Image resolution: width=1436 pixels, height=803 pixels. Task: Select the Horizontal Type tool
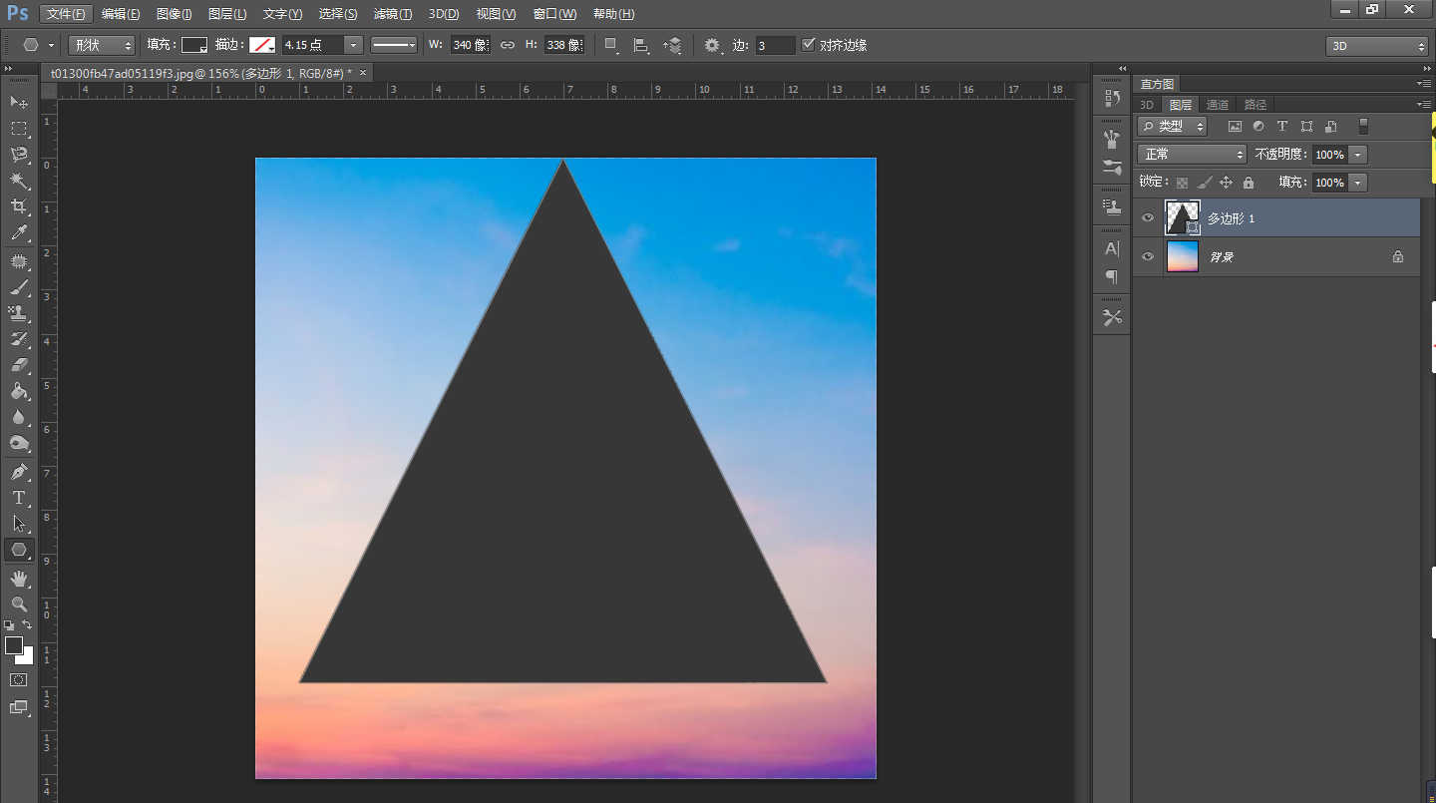coord(19,497)
